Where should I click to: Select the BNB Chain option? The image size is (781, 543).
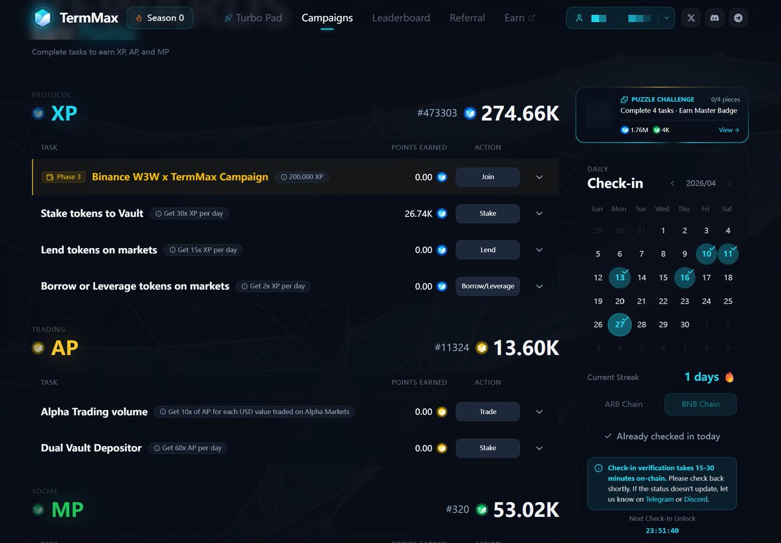[700, 404]
